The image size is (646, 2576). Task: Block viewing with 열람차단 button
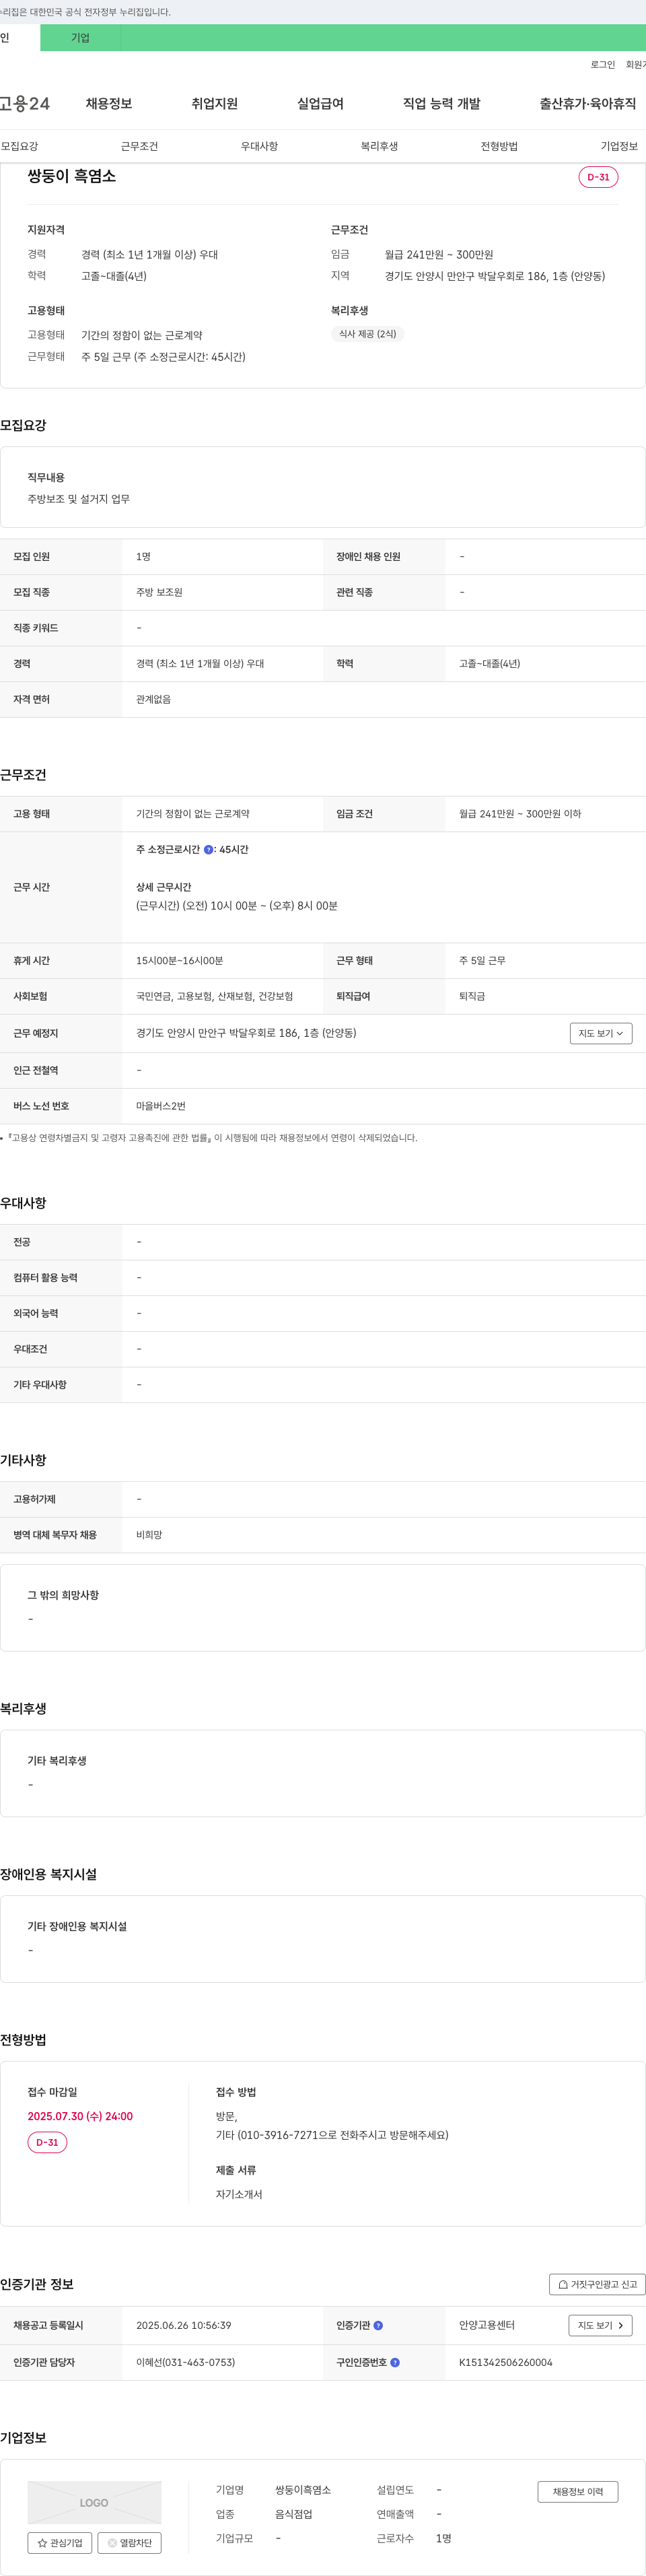(x=129, y=2543)
